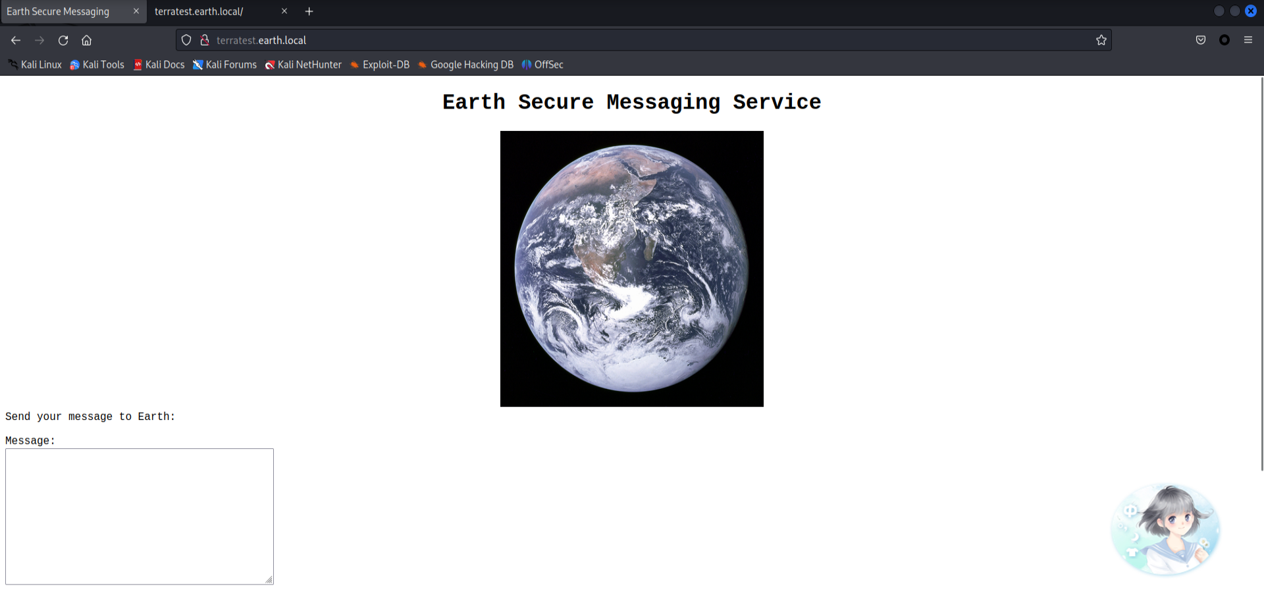Open the Kali Tools bookmark
This screenshot has width=1264, height=595.
[97, 65]
